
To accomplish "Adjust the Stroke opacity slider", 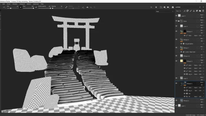I will click(44, 8).
